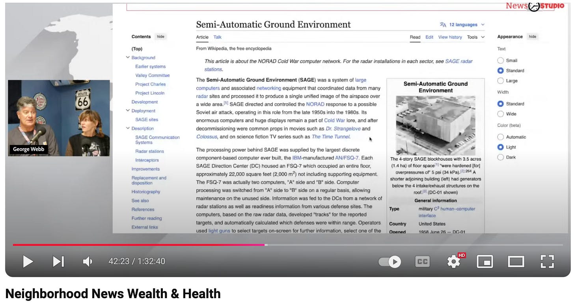Open the Edit tab
The height and width of the screenshot is (308, 574).
[429, 37]
